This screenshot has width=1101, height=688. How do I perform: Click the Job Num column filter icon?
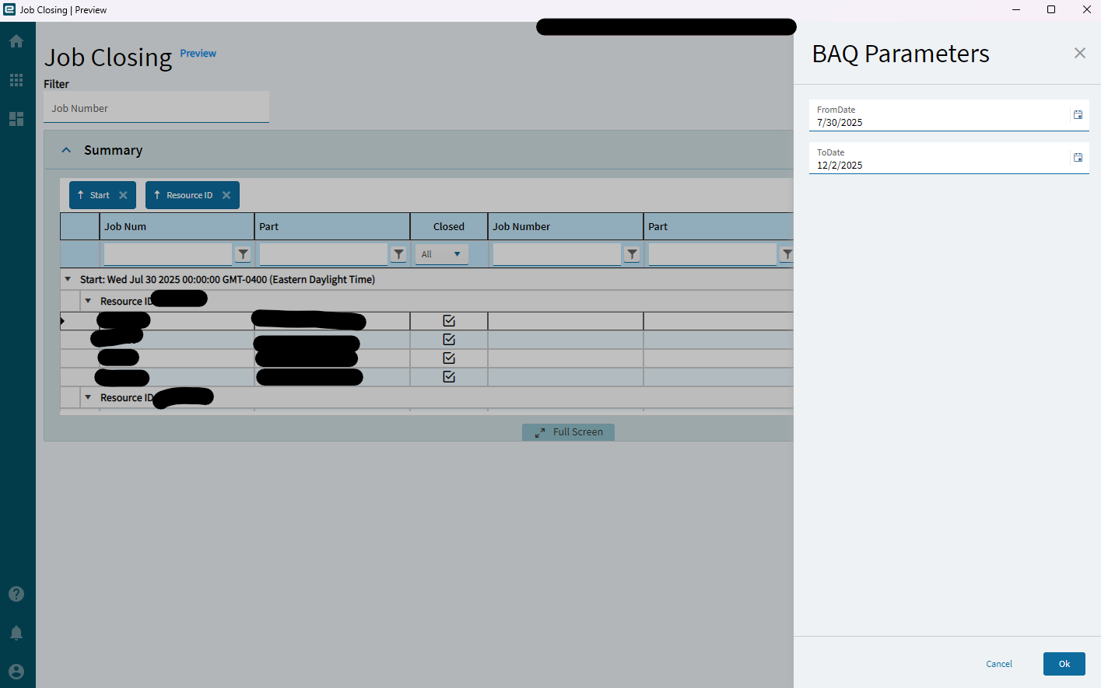(243, 254)
